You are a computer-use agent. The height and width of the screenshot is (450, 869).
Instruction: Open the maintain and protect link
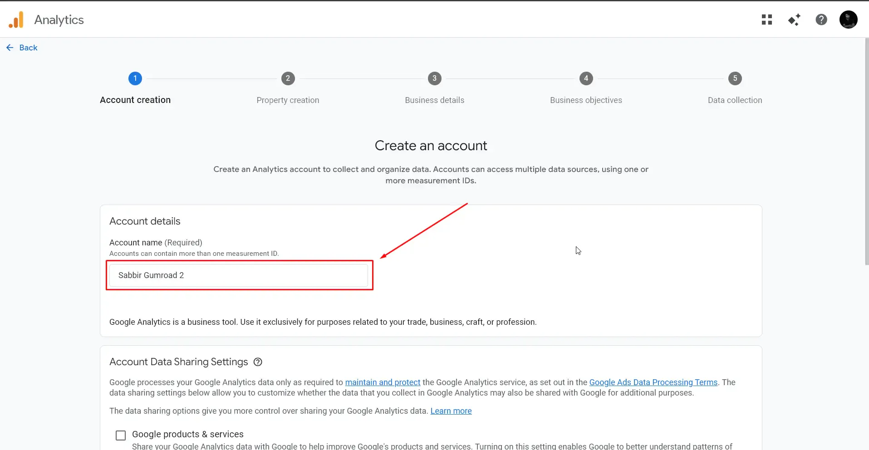click(383, 382)
